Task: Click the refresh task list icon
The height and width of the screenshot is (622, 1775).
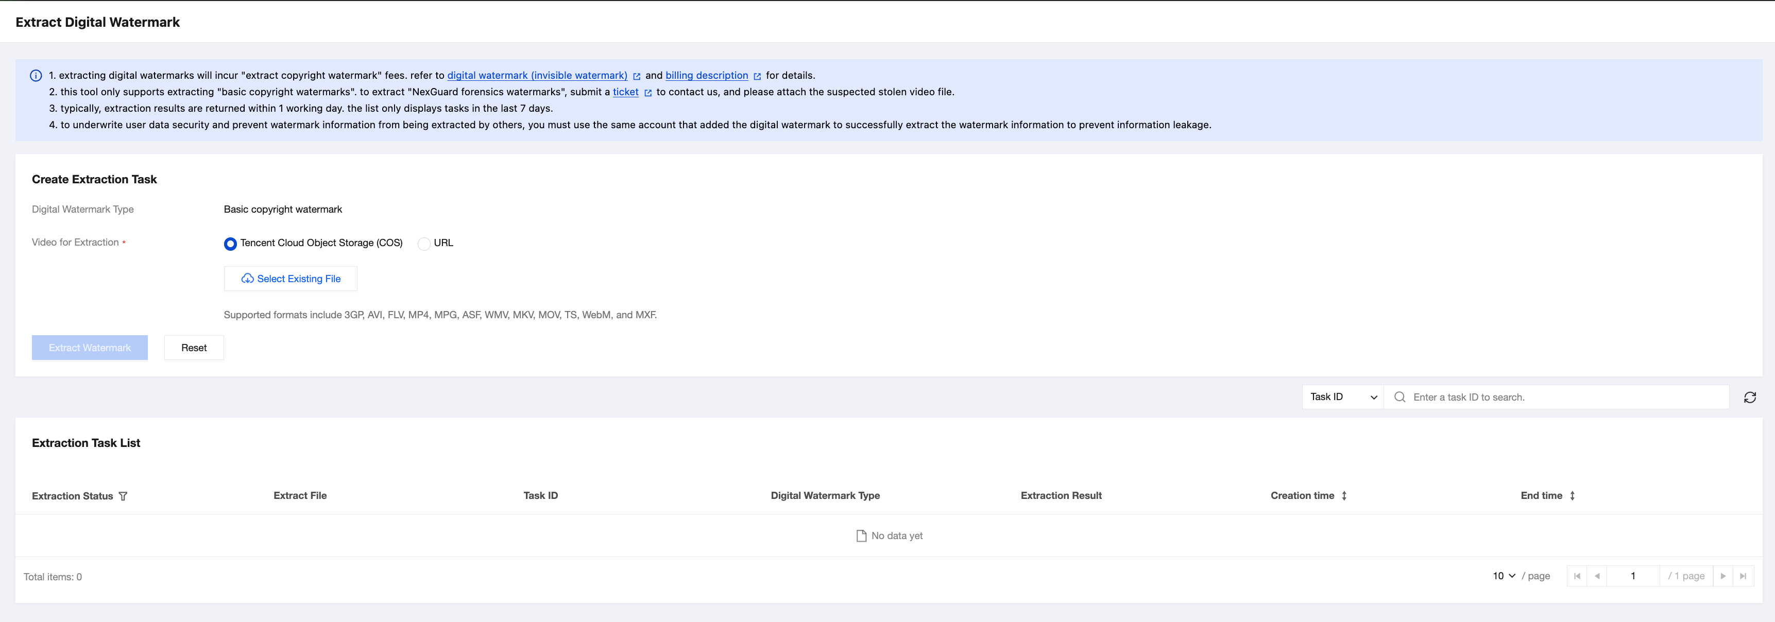Action: 1750,398
